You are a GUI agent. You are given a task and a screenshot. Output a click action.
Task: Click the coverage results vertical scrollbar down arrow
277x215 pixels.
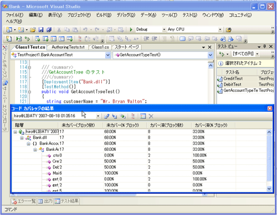[269, 188]
